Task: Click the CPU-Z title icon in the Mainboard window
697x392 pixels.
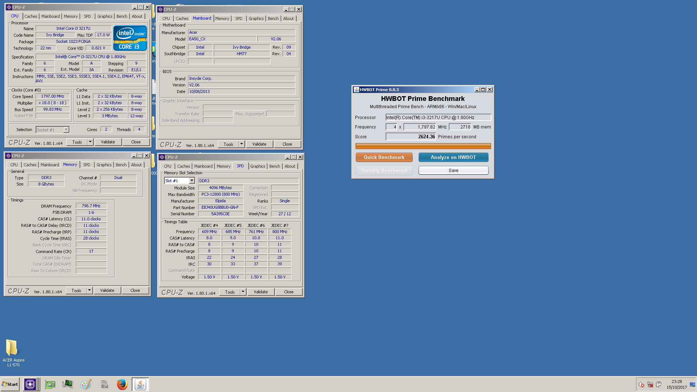Action: pyautogui.click(x=160, y=9)
